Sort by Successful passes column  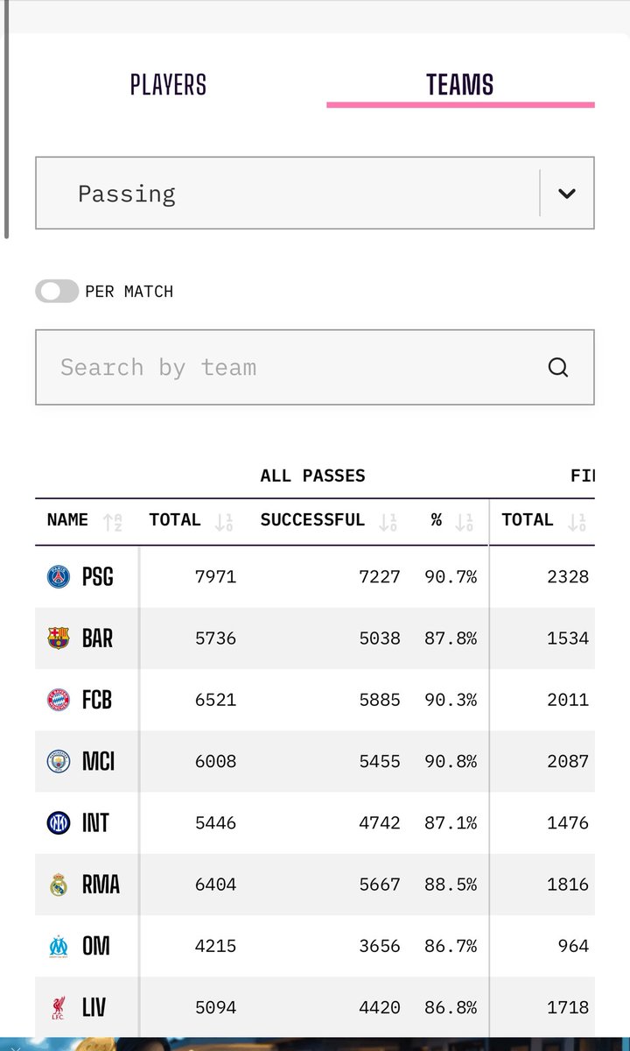coord(388,522)
